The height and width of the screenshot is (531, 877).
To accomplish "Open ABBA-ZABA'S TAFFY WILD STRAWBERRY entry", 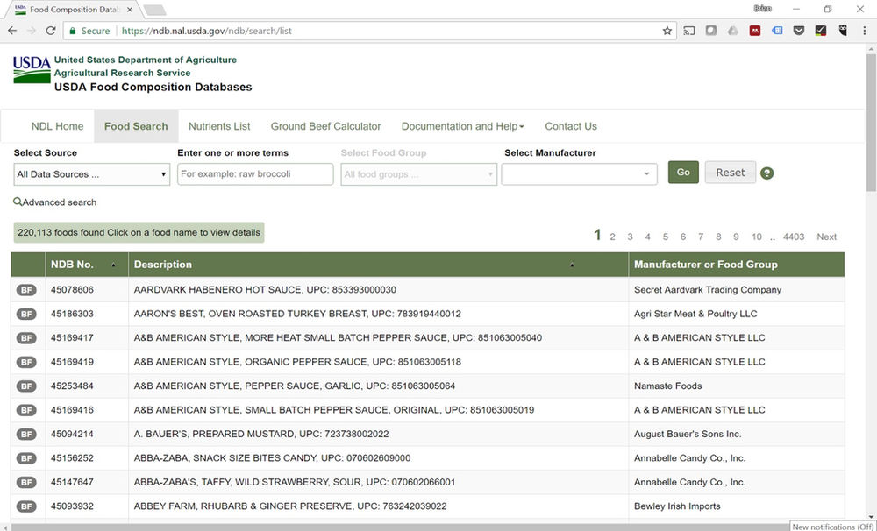I will (x=294, y=483).
